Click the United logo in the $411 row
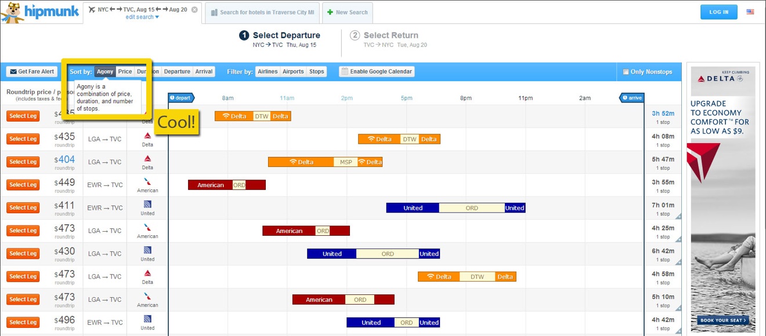 click(x=147, y=204)
